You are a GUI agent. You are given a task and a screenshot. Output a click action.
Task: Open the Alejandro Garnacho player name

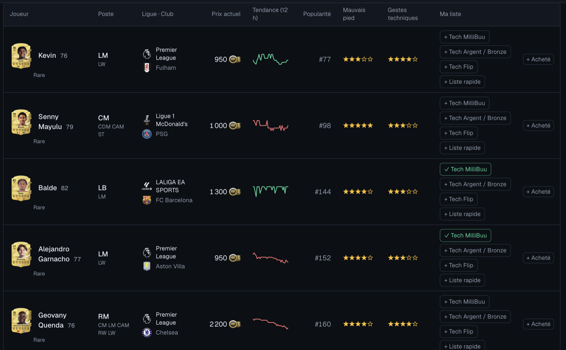[54, 254]
